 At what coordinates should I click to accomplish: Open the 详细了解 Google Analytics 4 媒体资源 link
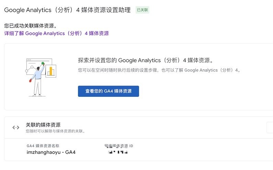[x=56, y=33]
